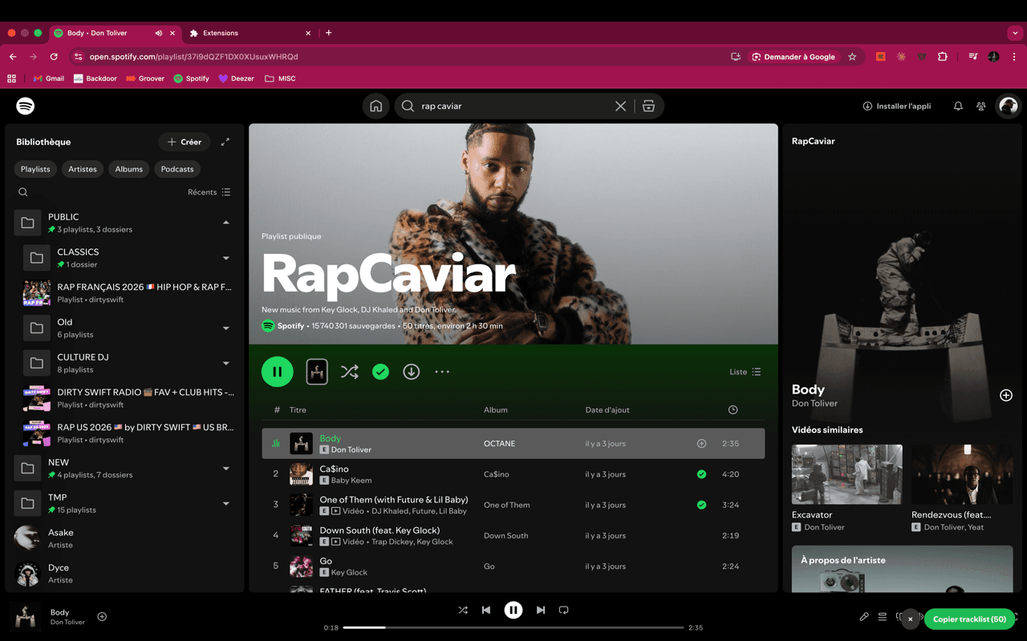Open the Browse (Parcourir) icon beside search

click(x=648, y=106)
